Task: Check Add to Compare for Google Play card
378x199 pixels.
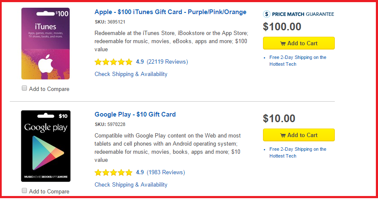Action: pos(25,190)
